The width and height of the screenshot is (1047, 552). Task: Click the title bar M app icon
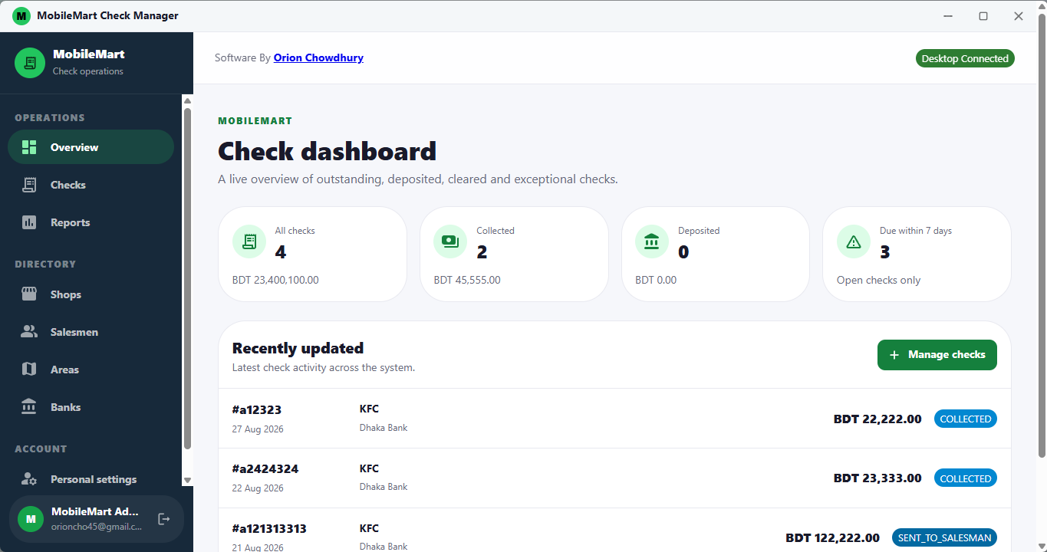coord(21,15)
